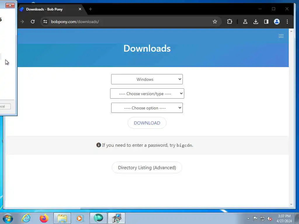Open Windows Explorer from taskbar

(62, 218)
